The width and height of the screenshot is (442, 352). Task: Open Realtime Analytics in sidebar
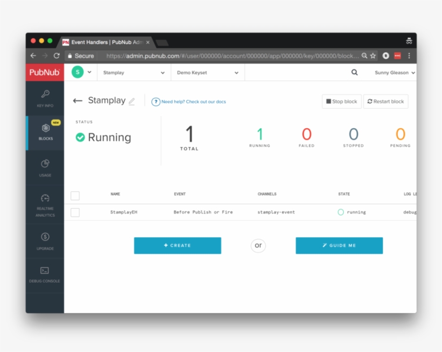[x=45, y=205]
